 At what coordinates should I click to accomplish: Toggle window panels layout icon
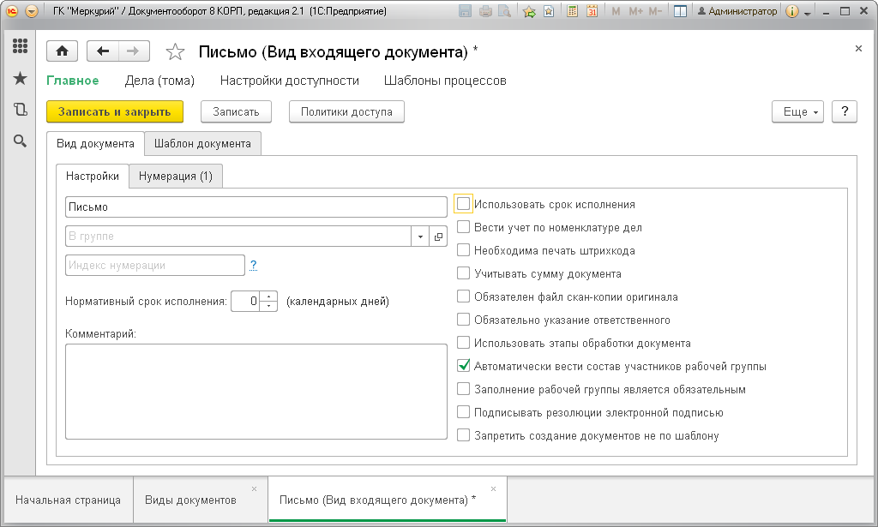point(680,11)
